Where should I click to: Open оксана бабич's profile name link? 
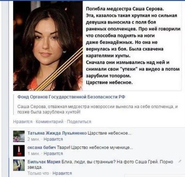click(x=41, y=147)
